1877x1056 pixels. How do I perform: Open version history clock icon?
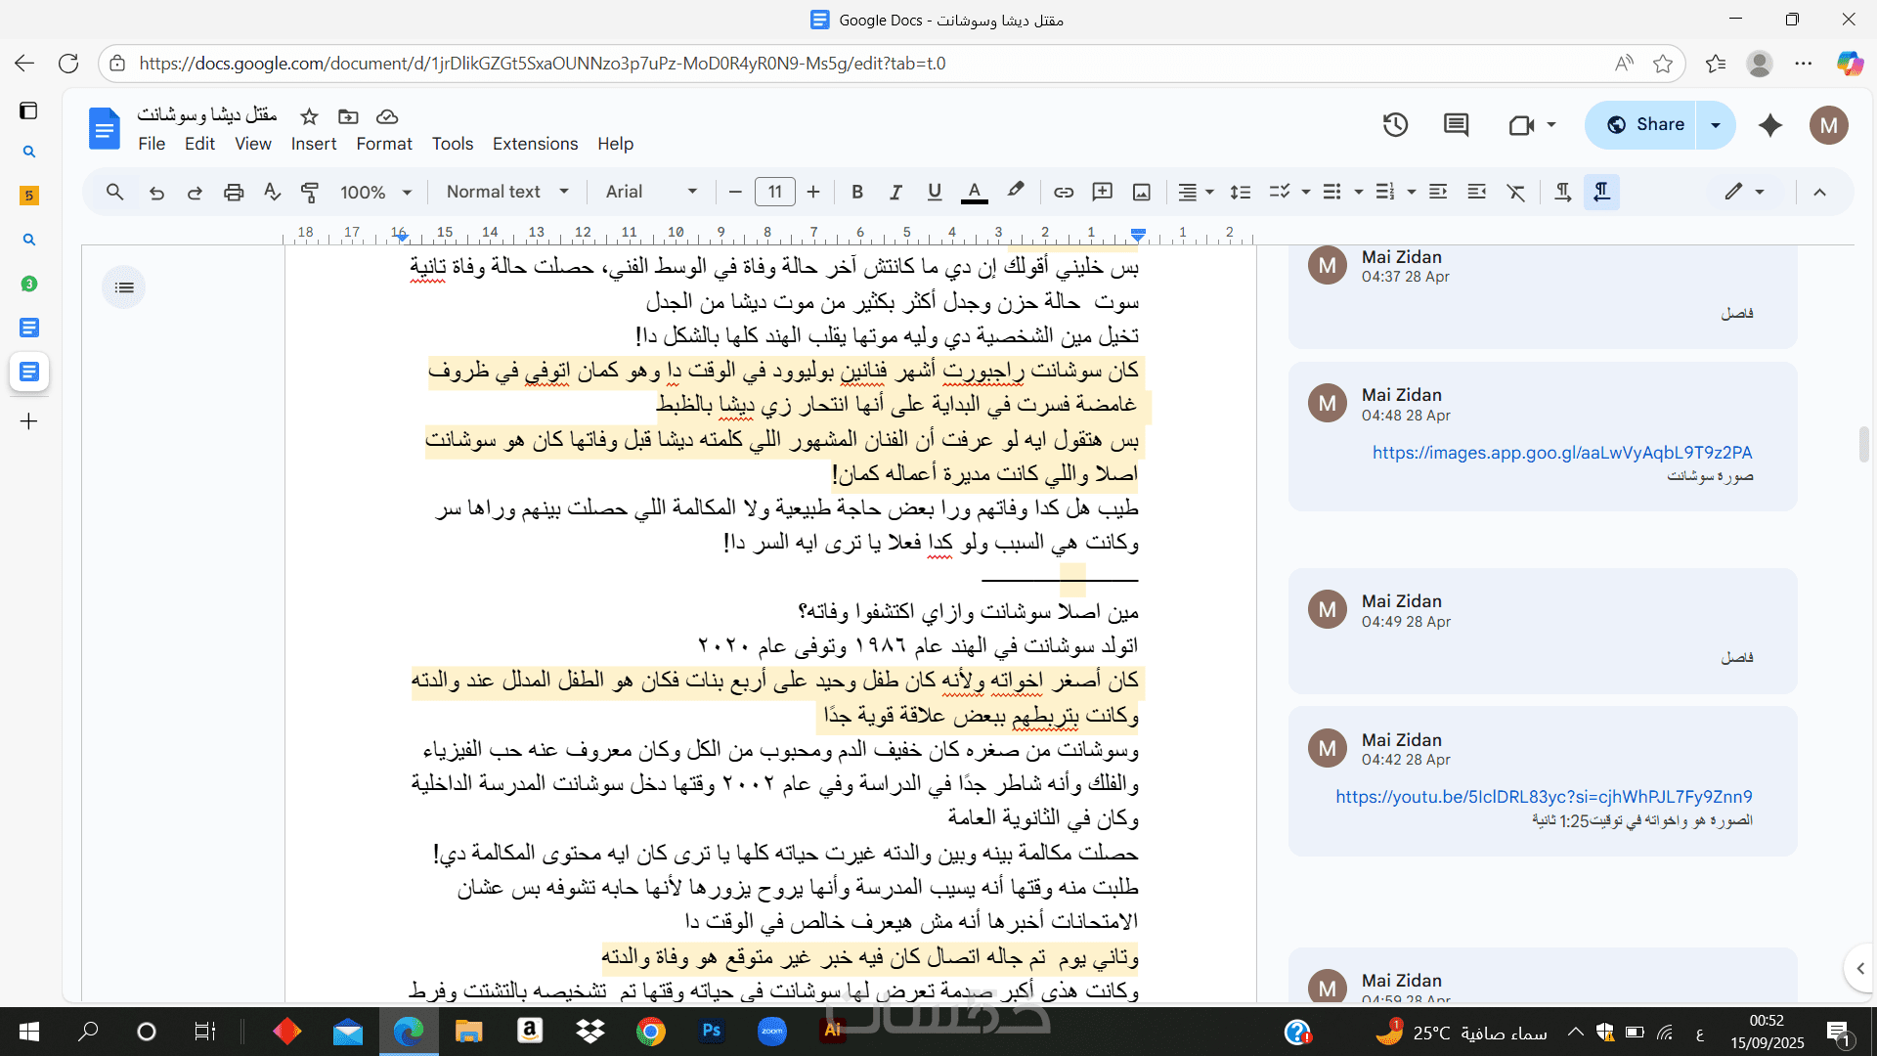click(1395, 125)
